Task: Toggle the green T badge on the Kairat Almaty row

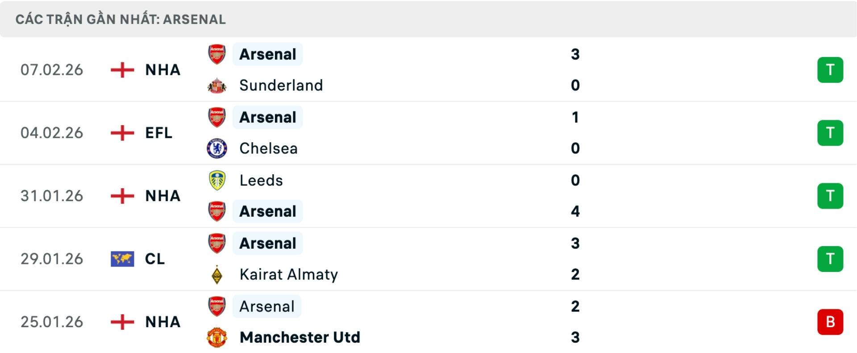Action: [830, 259]
